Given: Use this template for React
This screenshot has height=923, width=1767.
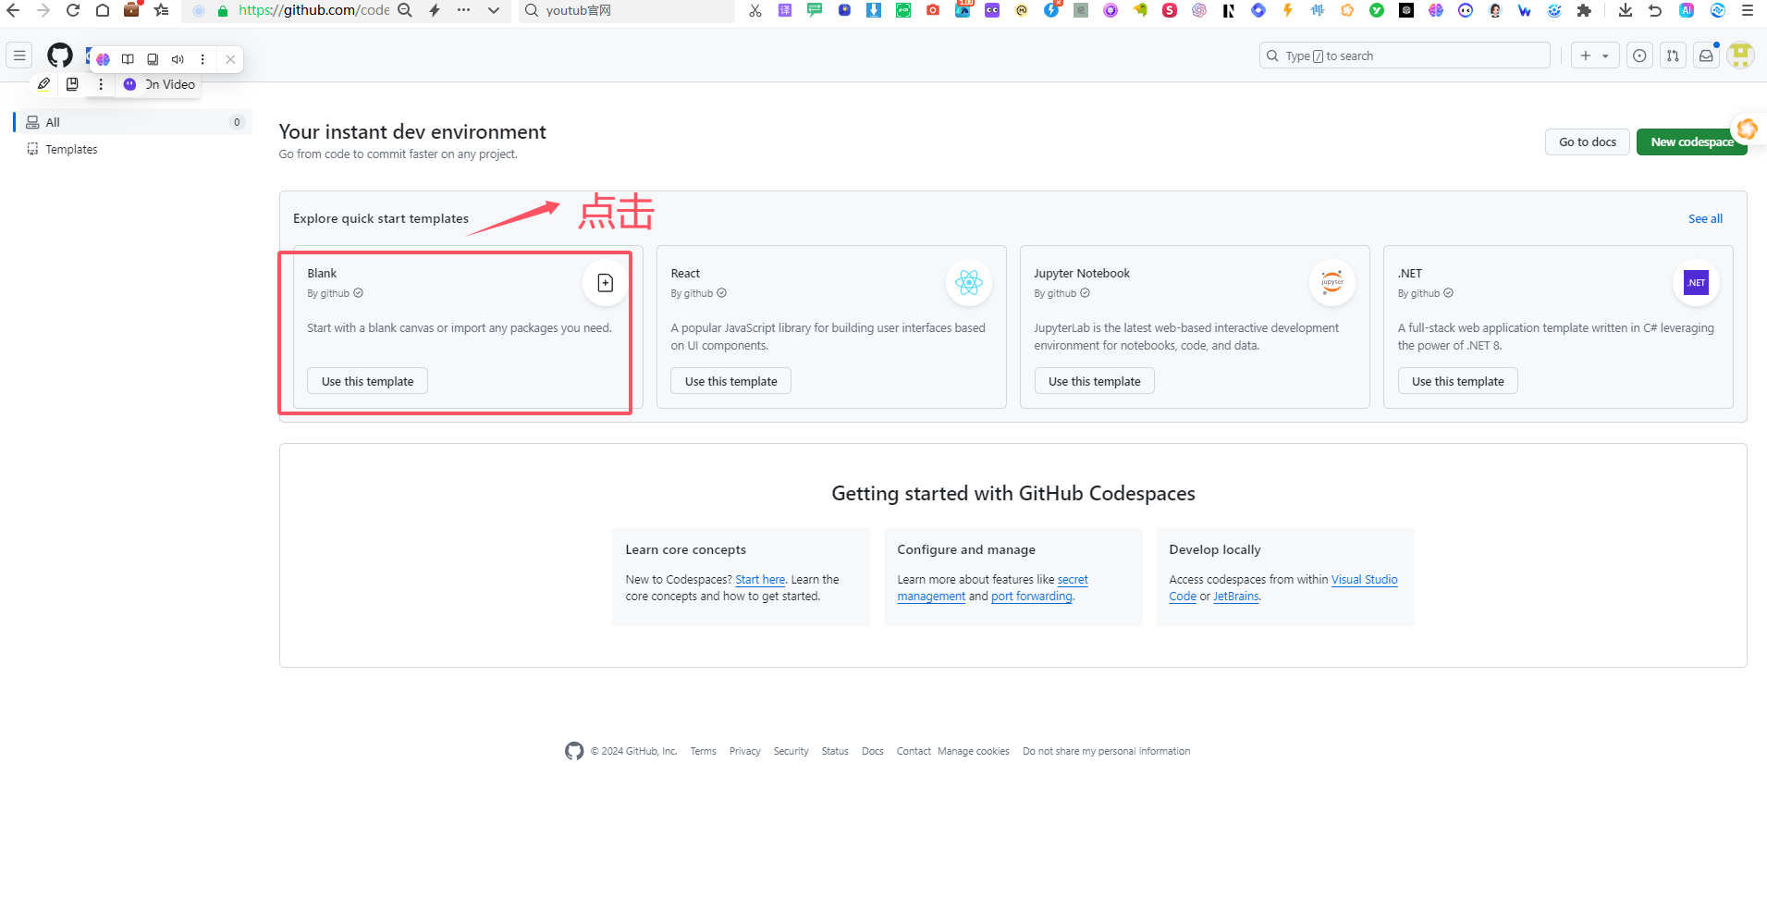Looking at the screenshot, I should [730, 381].
